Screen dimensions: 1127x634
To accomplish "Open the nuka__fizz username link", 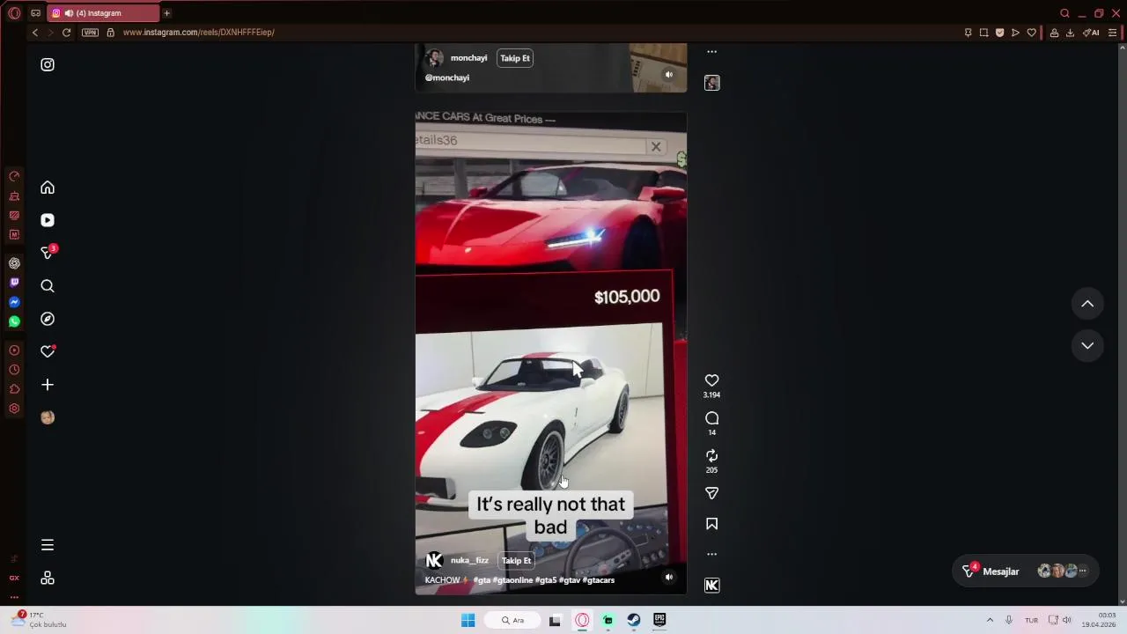I will [x=469, y=560].
